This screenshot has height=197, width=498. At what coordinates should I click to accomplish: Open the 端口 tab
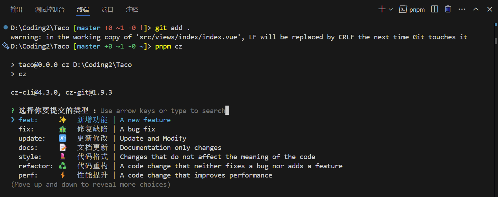[107, 10]
